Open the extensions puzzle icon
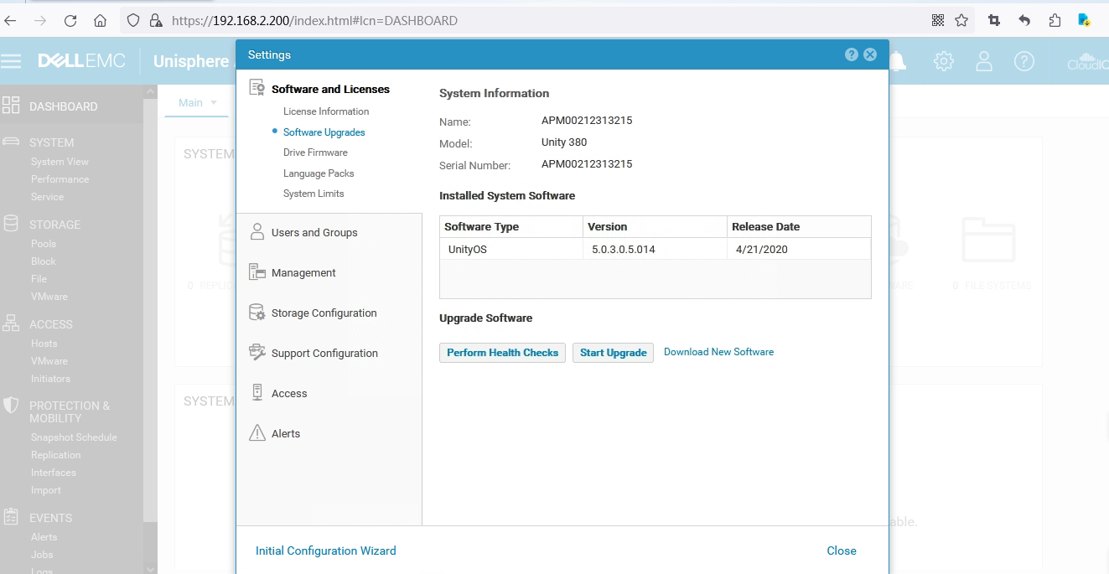Image resolution: width=1109 pixels, height=574 pixels. coord(1055,21)
